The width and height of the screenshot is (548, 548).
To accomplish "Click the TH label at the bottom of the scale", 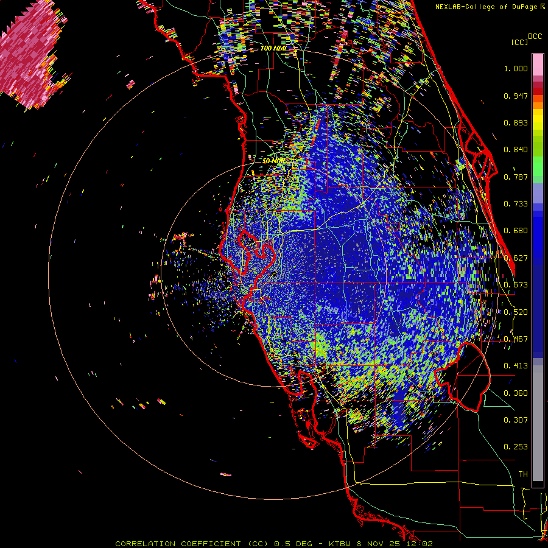I will (x=523, y=474).
